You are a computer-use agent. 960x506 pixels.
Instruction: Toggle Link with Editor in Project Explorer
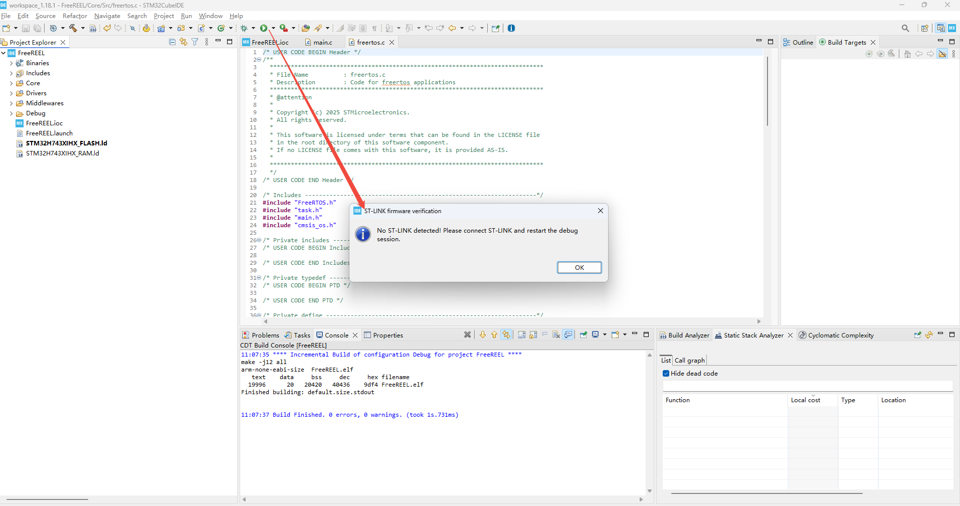coord(183,42)
